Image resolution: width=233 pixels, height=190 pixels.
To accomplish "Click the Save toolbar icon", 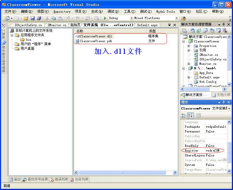I will (x=33, y=18).
